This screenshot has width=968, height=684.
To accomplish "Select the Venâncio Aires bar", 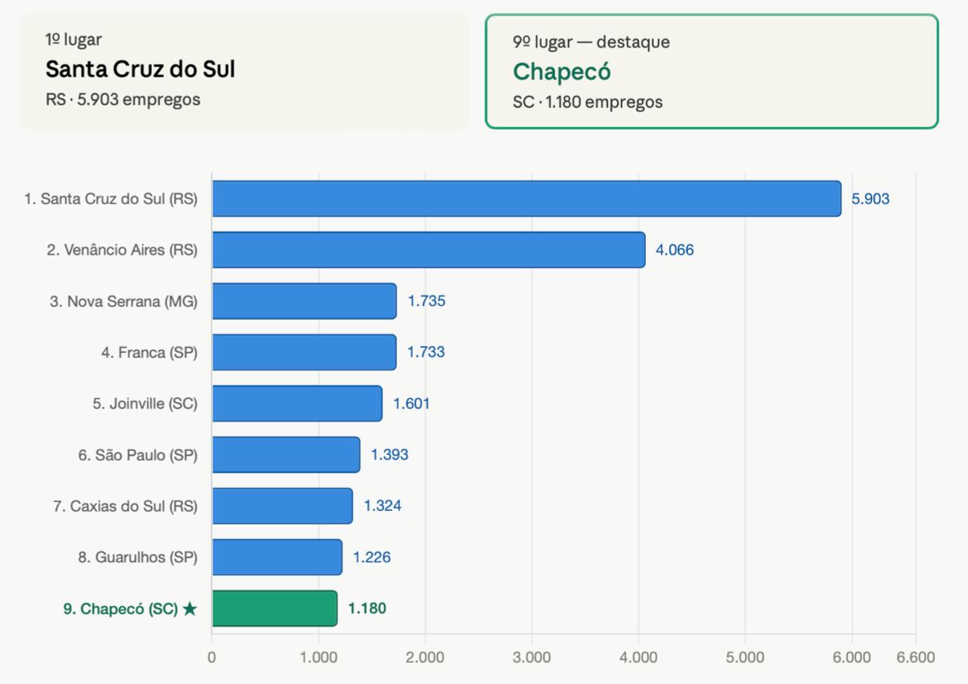I will pos(429,249).
